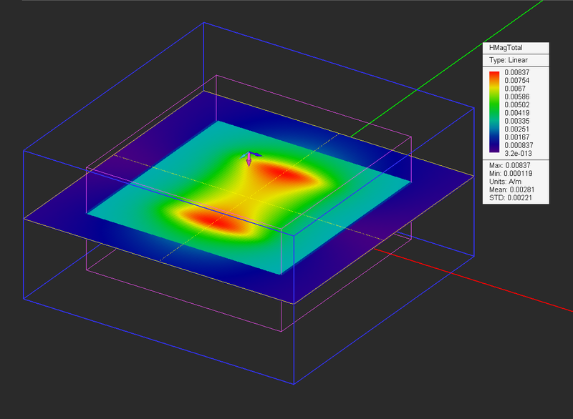The width and height of the screenshot is (573, 419).
Task: Click the rainbow color bar in legend
Action: pos(494,111)
